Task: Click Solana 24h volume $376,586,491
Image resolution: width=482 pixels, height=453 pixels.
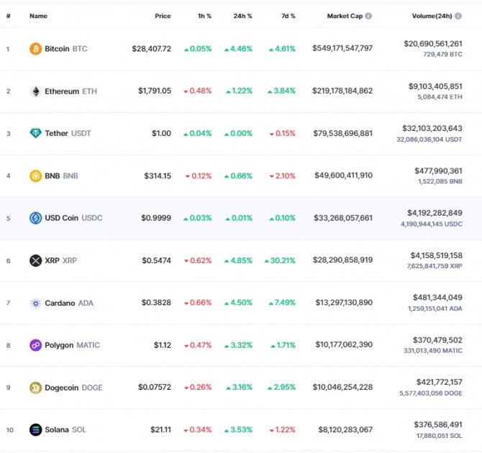Action: (x=438, y=425)
